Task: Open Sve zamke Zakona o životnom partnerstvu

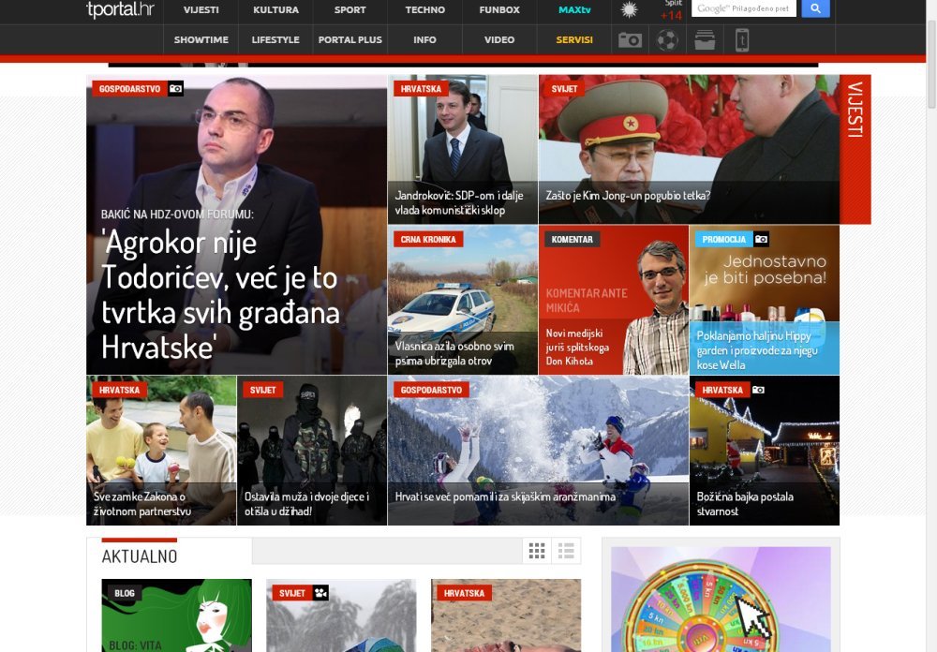Action: (161, 451)
